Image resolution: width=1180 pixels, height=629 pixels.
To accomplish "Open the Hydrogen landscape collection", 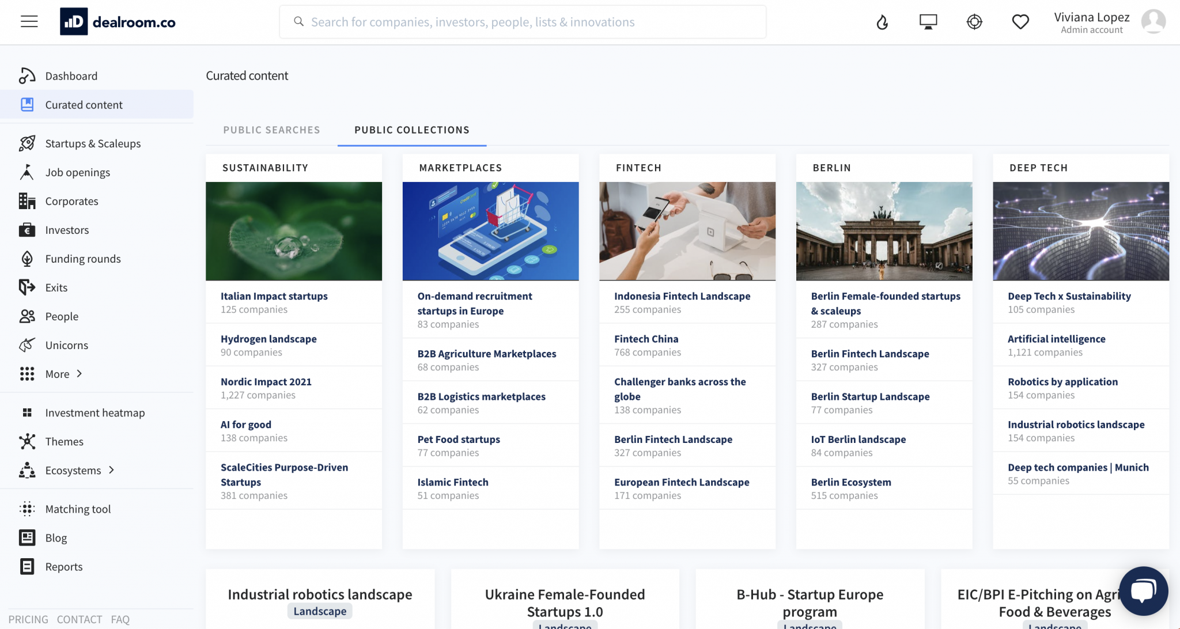I will pos(268,339).
